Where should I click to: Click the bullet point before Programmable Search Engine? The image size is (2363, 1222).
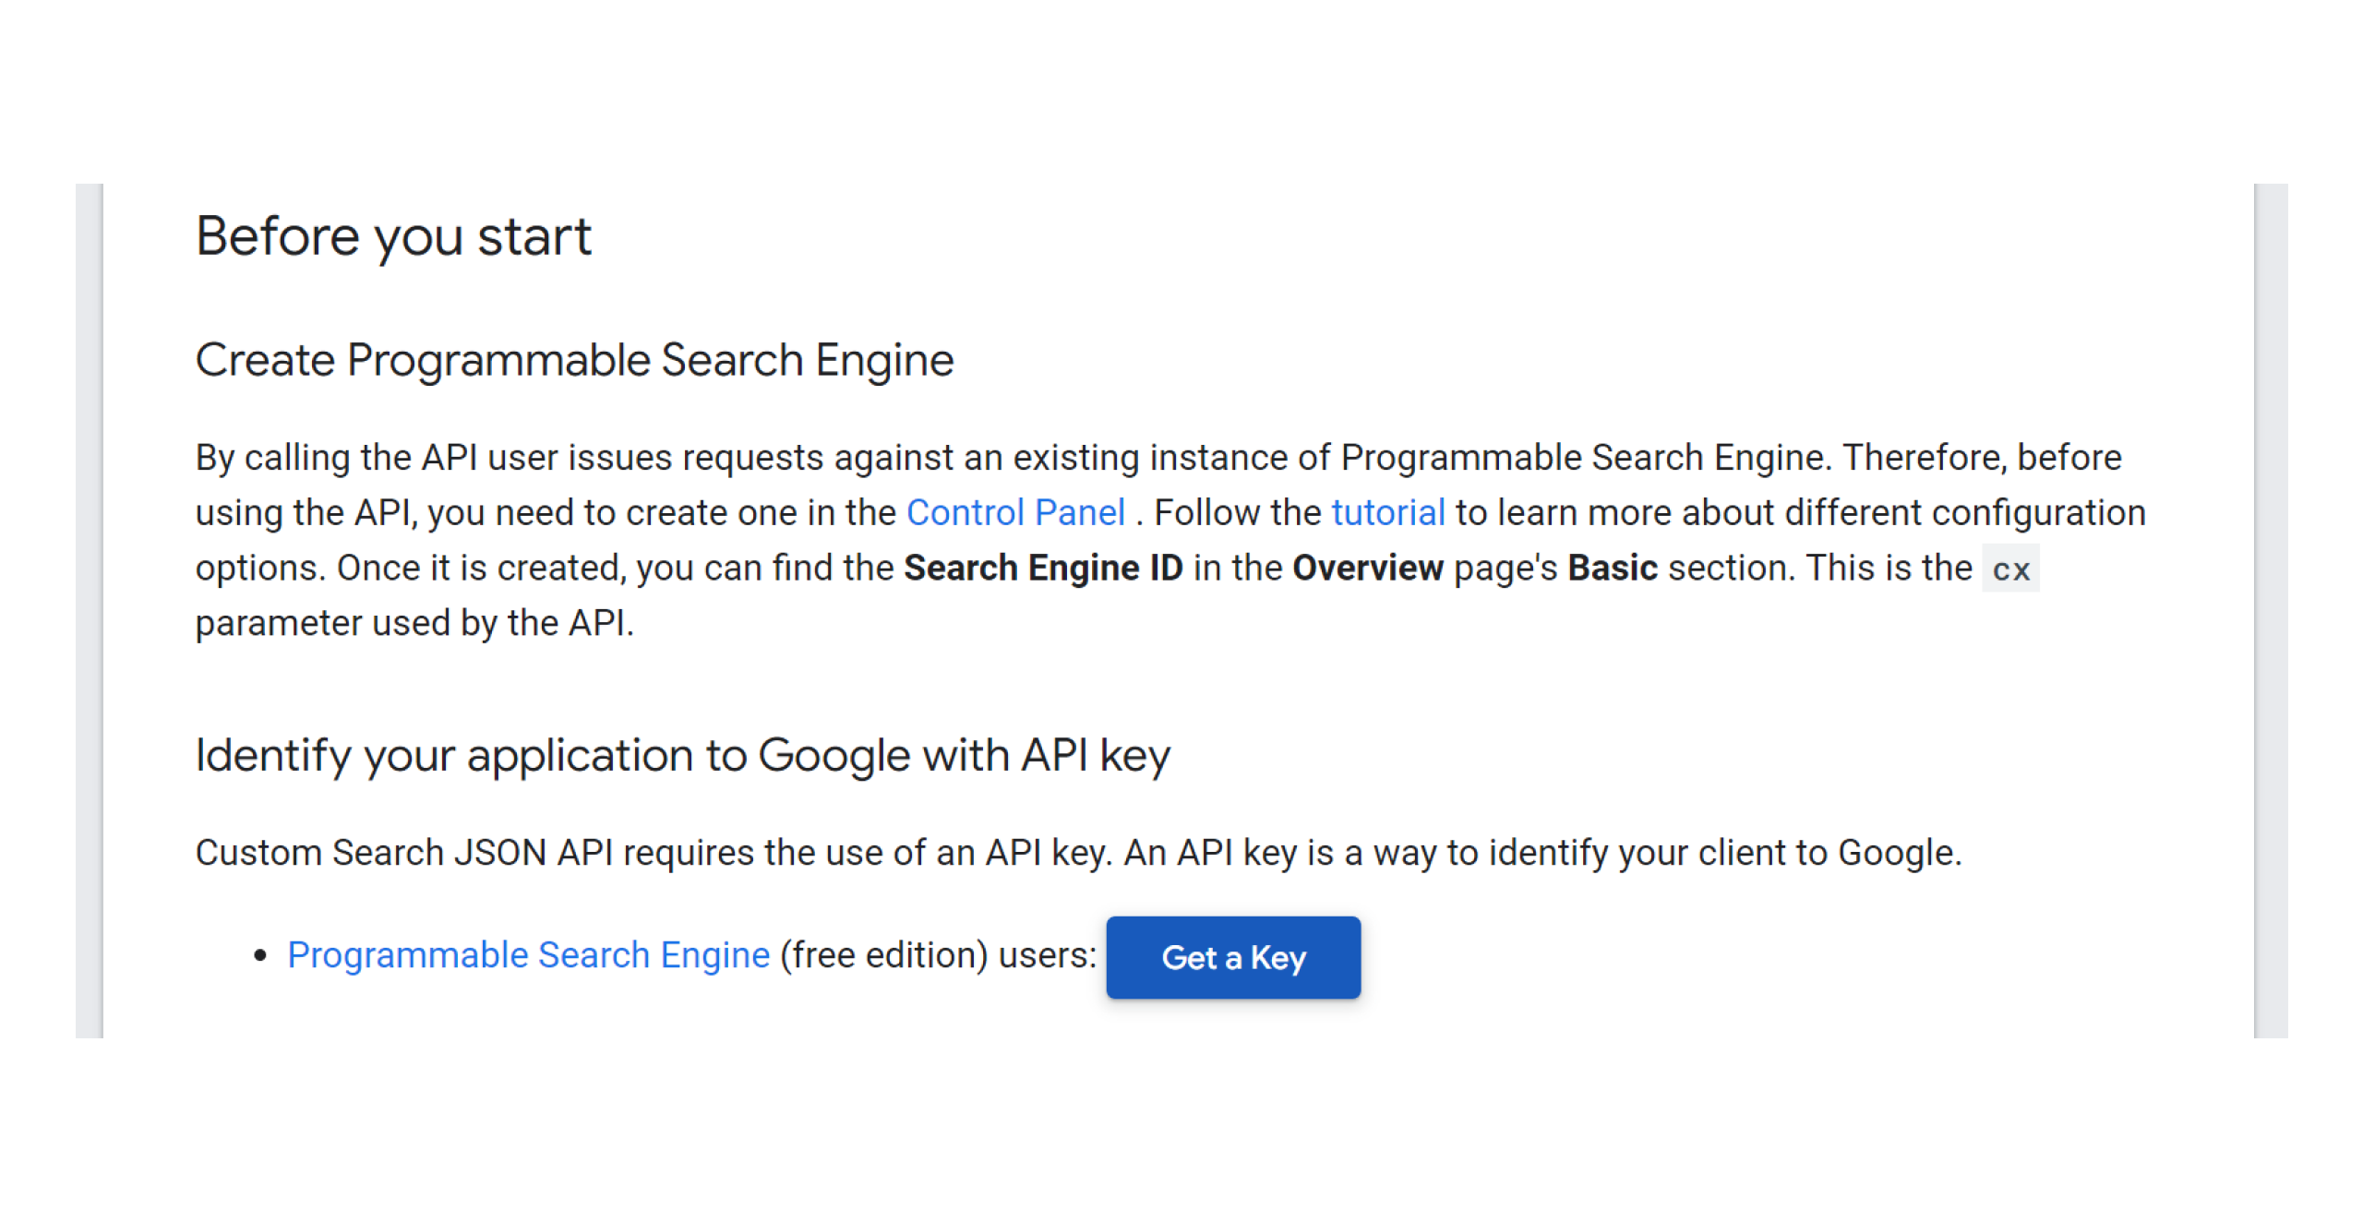pos(260,955)
